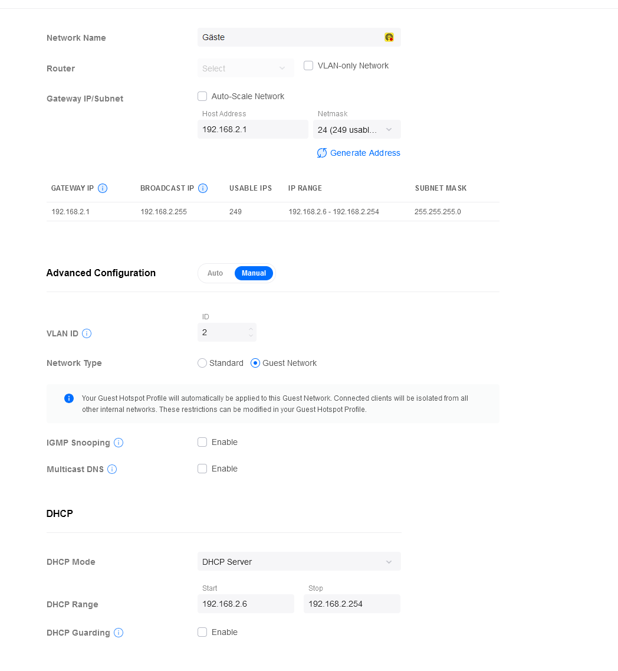This screenshot has width=618, height=671.
Task: Expand the DHCP Mode dropdown
Action: [299, 561]
